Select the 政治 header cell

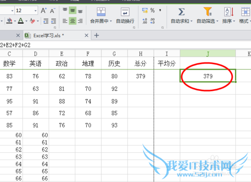62,63
